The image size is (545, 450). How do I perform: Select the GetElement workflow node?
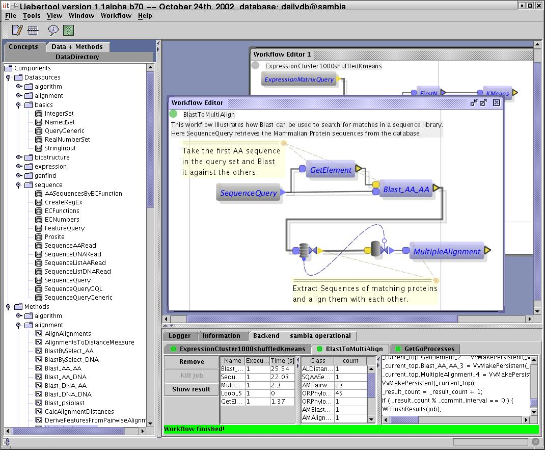(x=331, y=170)
